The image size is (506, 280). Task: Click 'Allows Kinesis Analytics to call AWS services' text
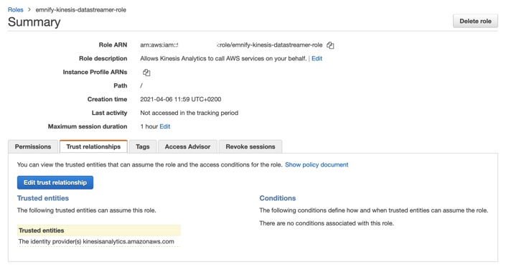223,58
